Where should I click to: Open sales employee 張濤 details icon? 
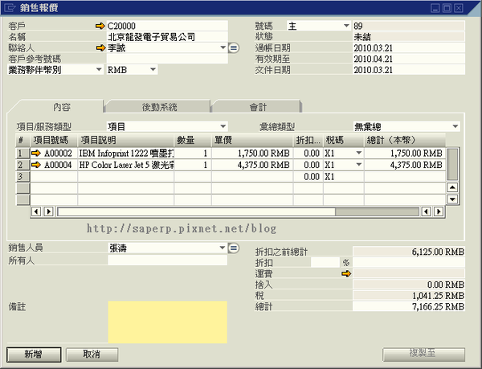[234, 248]
